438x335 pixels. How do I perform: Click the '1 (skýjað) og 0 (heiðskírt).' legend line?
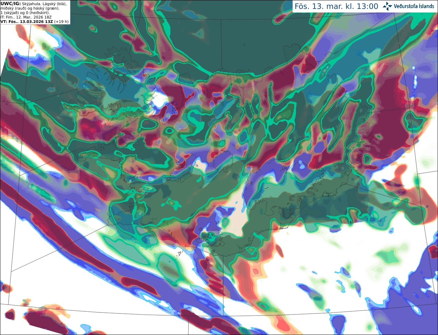click(x=25, y=13)
